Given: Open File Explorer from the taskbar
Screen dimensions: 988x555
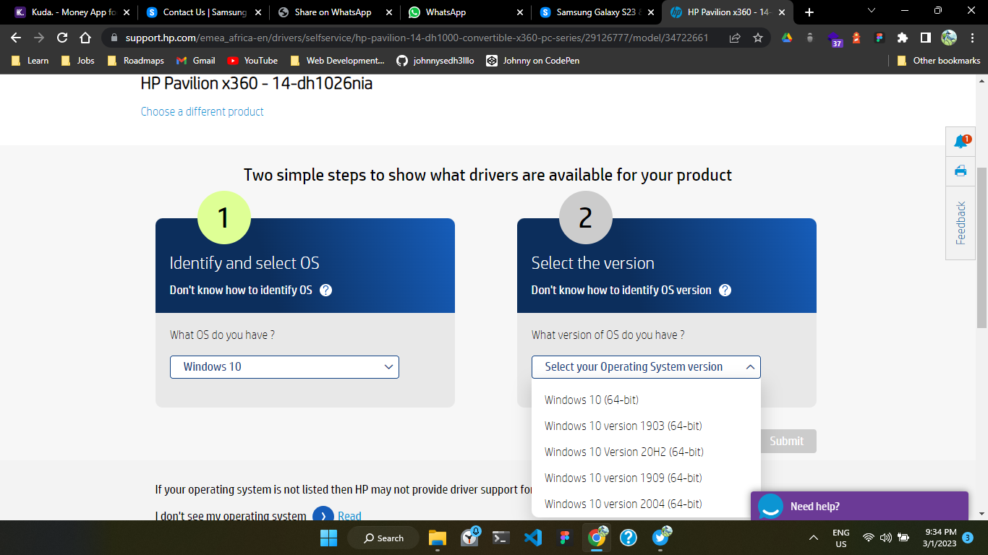Looking at the screenshot, I should [x=437, y=538].
